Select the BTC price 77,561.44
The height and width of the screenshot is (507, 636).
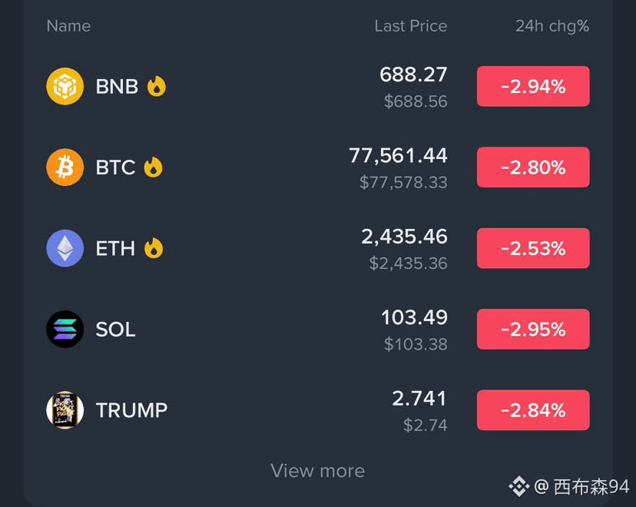pyautogui.click(x=398, y=155)
